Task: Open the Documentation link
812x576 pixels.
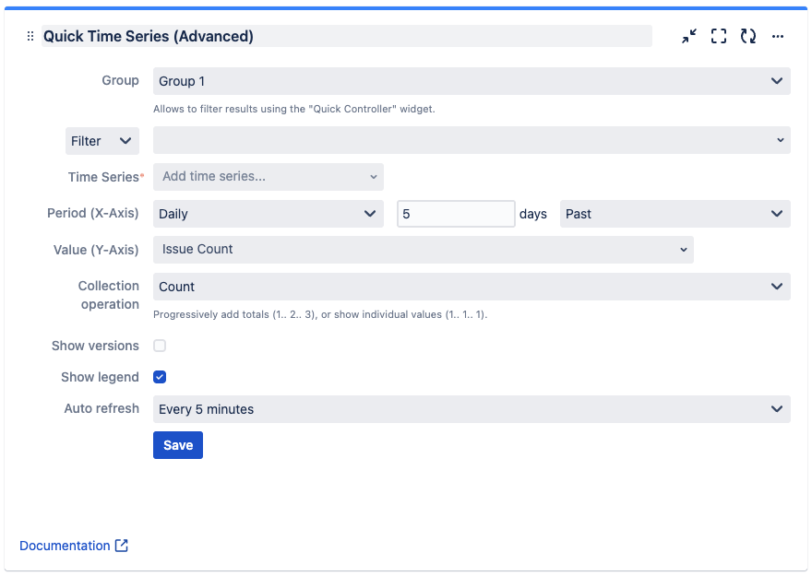Action: point(65,546)
